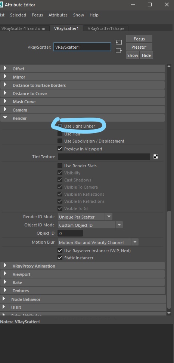Screen dimensions: 174x363
Task: Open the Focus menu
Action: pyautogui.click(x=37, y=15)
